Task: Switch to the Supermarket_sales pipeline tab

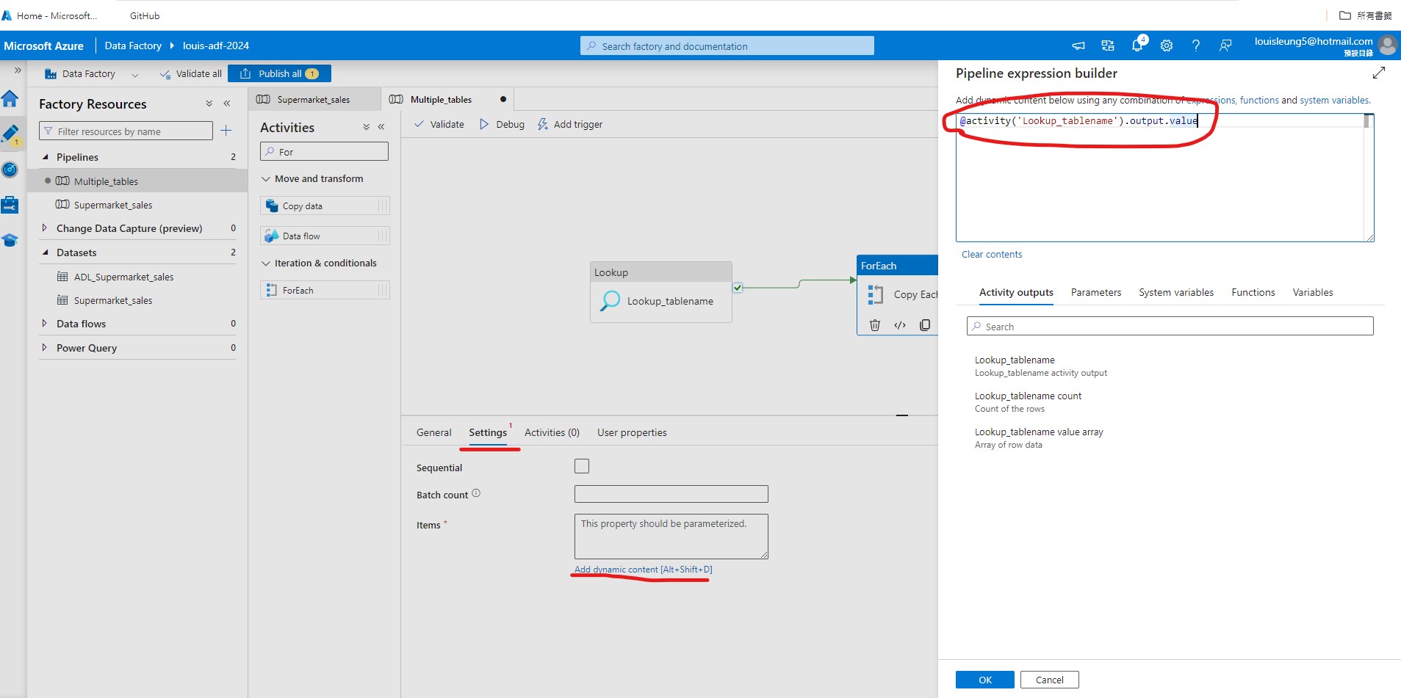Action: 314,99
